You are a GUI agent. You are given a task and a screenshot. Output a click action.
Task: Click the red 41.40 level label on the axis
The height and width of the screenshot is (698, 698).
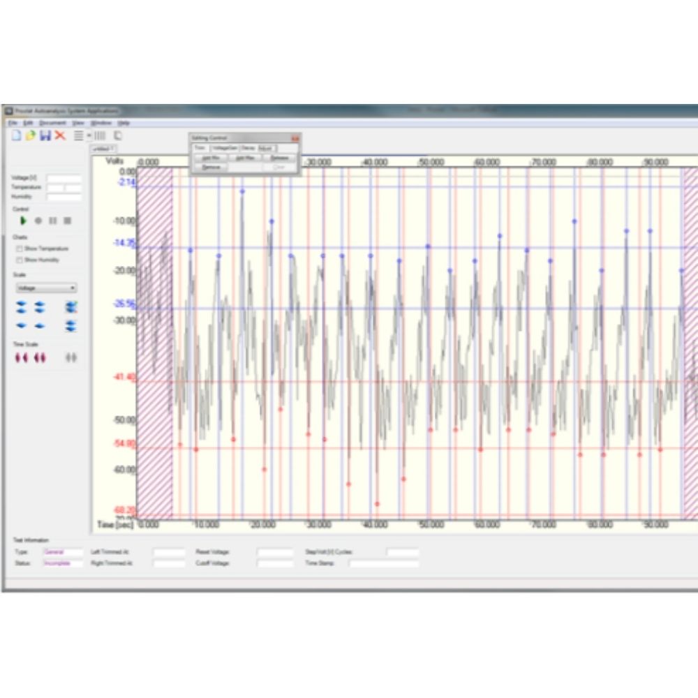click(124, 378)
